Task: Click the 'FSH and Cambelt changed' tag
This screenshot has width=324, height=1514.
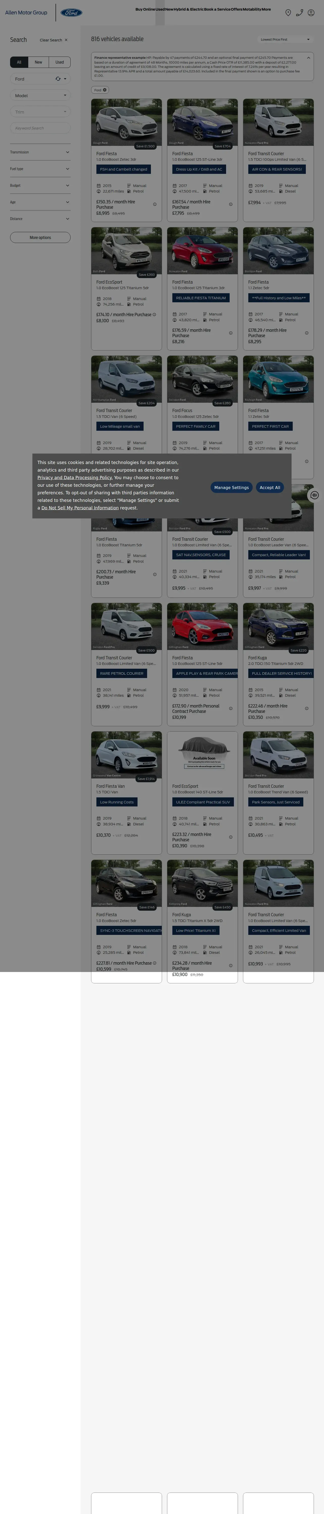Action: [123, 169]
